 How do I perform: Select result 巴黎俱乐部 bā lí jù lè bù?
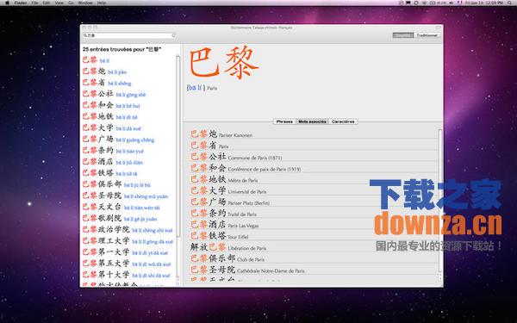116,184
